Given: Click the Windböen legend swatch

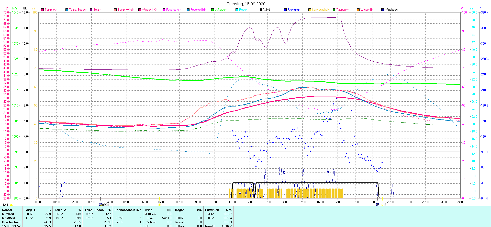Looking at the screenshot, I should coord(383,10).
